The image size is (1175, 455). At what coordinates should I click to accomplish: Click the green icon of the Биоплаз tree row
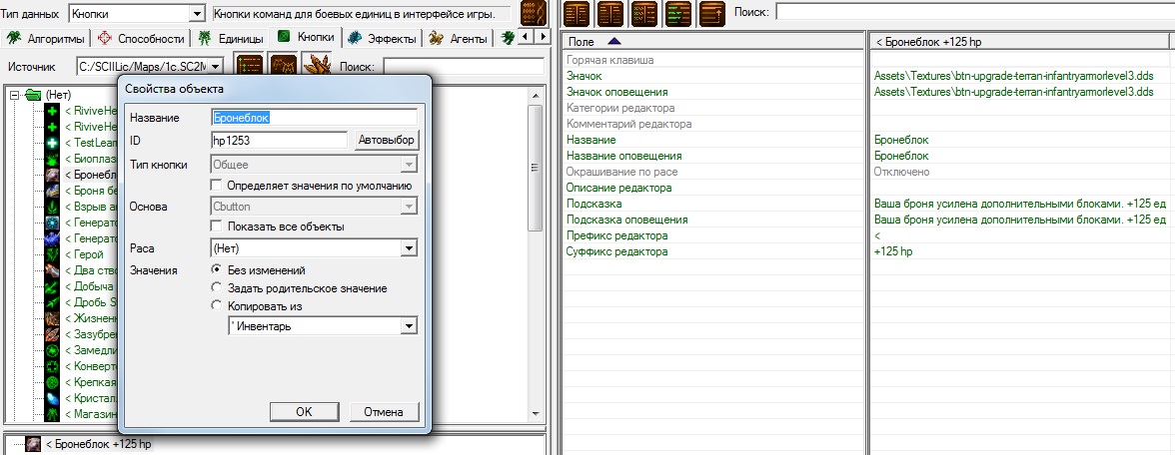click(x=53, y=158)
